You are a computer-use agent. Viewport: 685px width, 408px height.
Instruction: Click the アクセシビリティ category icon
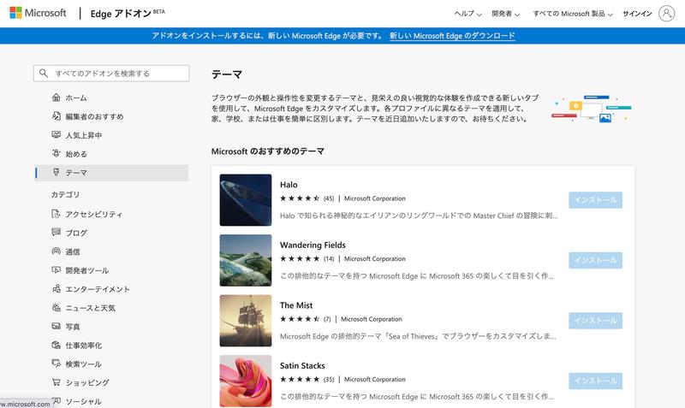(56, 214)
